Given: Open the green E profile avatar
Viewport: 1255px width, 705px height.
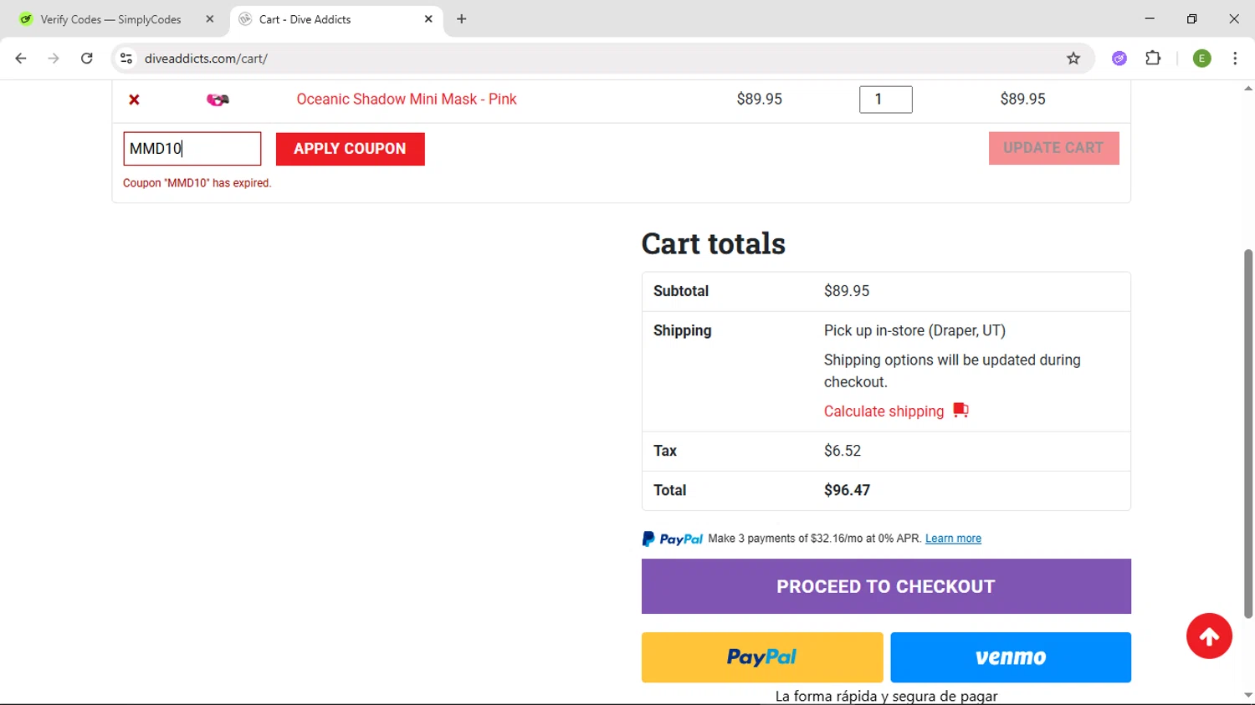Looking at the screenshot, I should click(x=1202, y=59).
